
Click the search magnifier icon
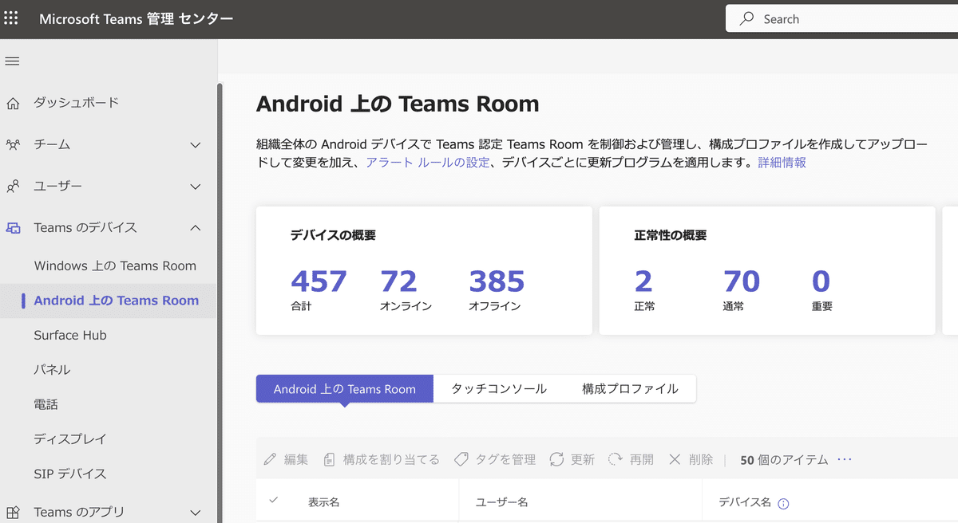(x=747, y=19)
